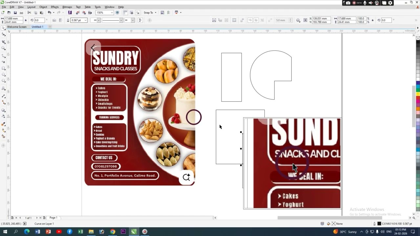The height and width of the screenshot is (236, 420).
Task: Toggle speaker audio in the recorder bar
Action: (371, 3)
